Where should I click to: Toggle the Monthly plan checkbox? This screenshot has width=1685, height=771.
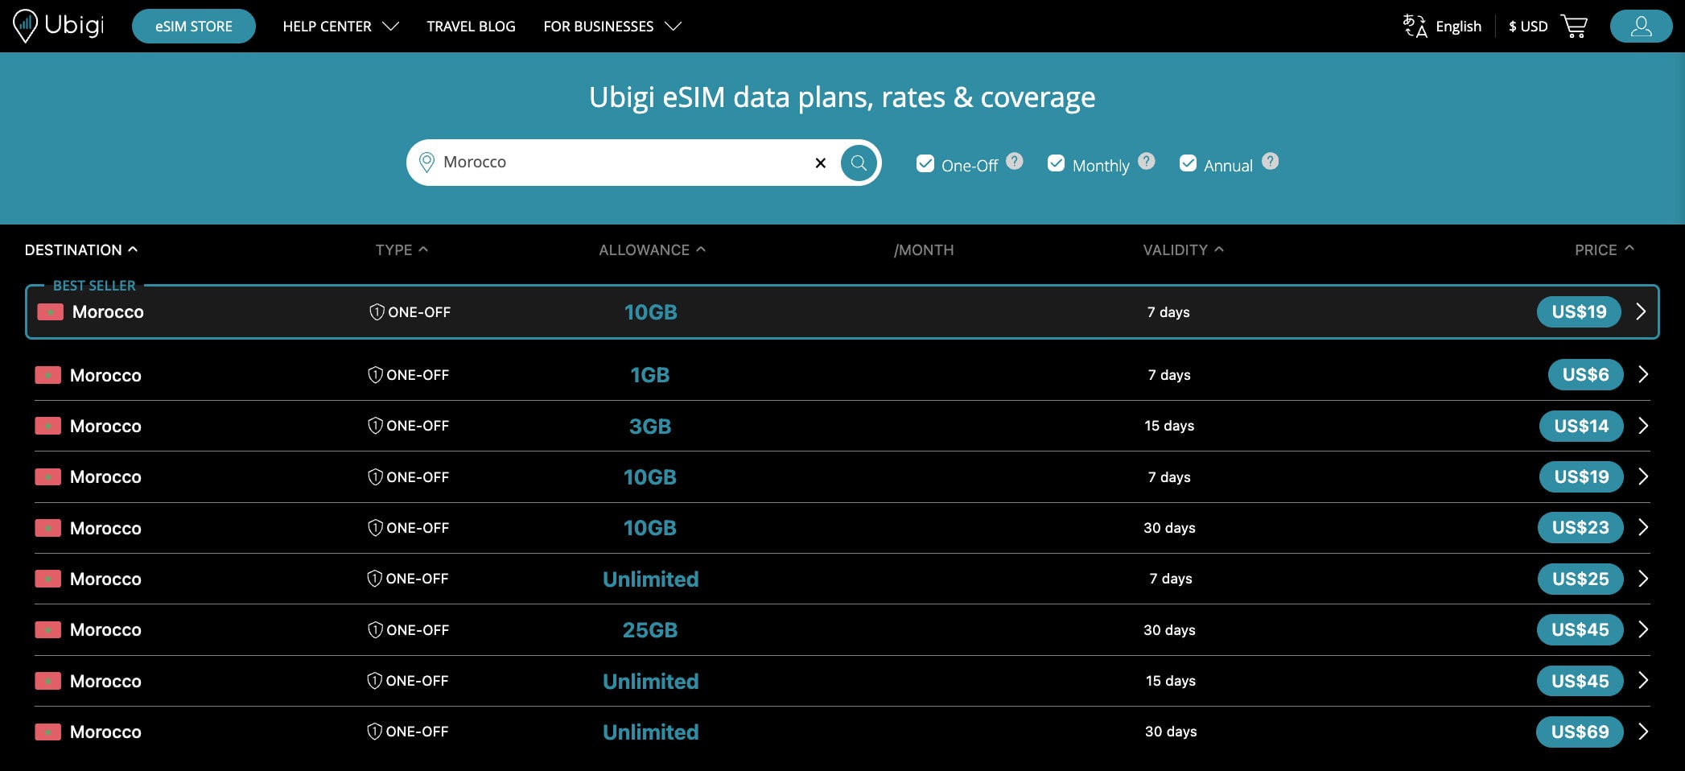(x=1057, y=163)
